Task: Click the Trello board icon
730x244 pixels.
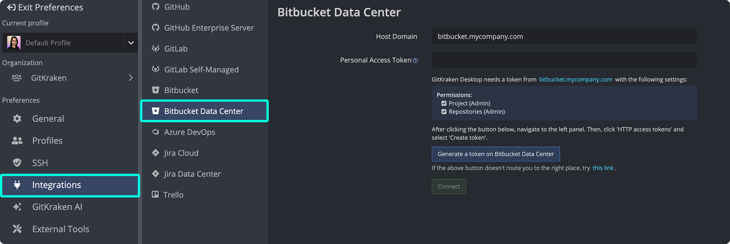Action: coord(155,195)
